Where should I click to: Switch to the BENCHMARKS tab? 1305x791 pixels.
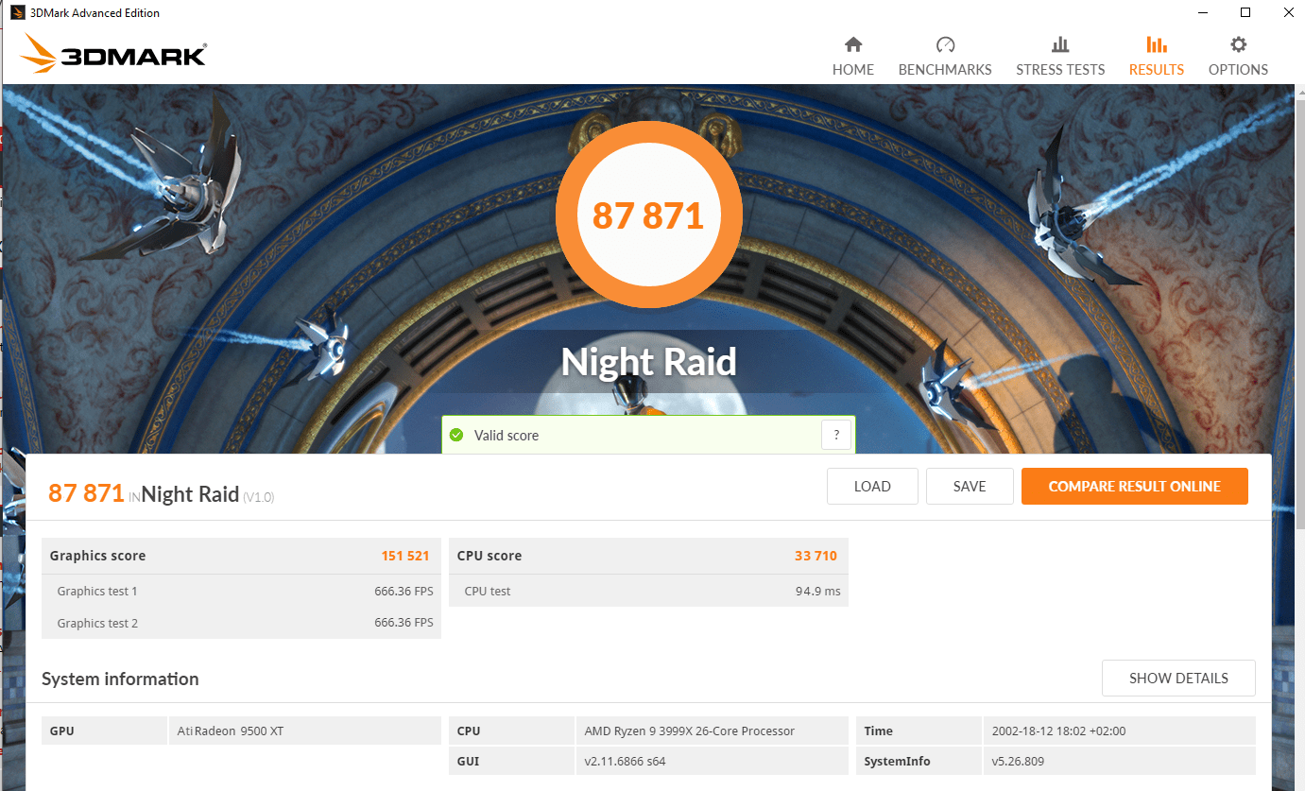pos(945,57)
